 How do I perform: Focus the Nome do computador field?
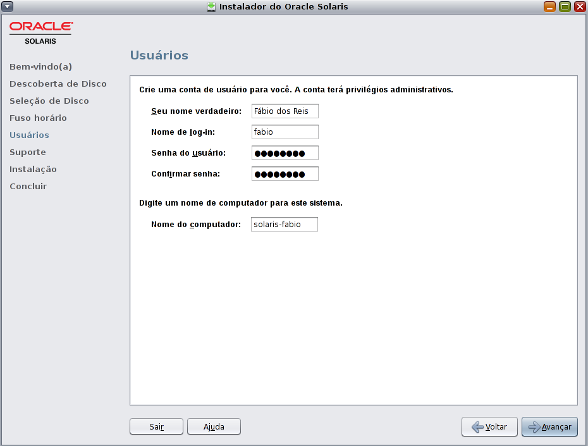coord(285,225)
